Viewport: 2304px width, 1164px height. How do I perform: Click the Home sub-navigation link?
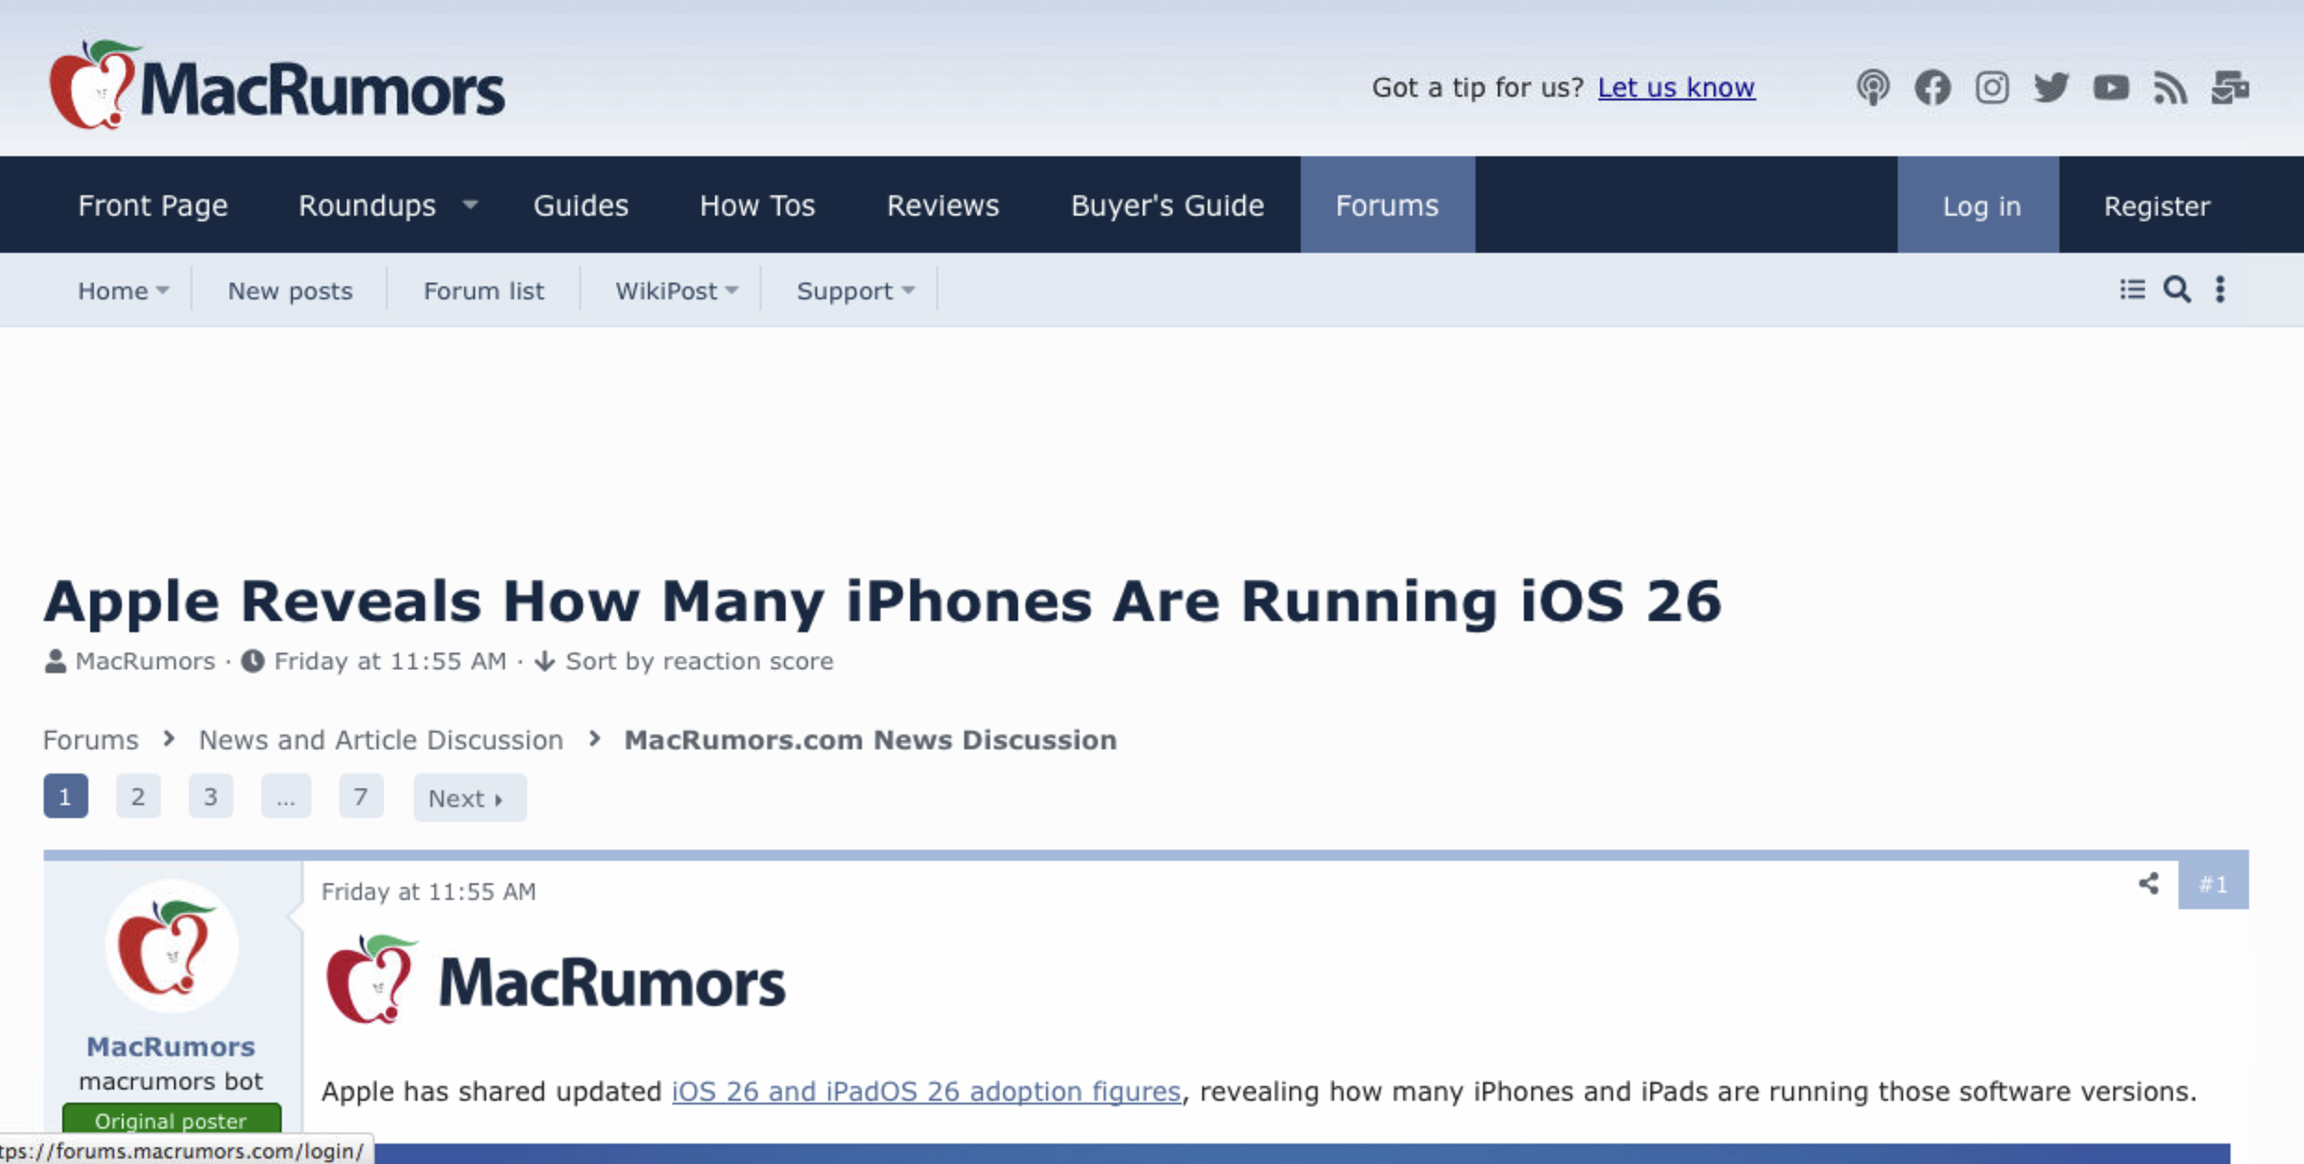[x=113, y=291]
